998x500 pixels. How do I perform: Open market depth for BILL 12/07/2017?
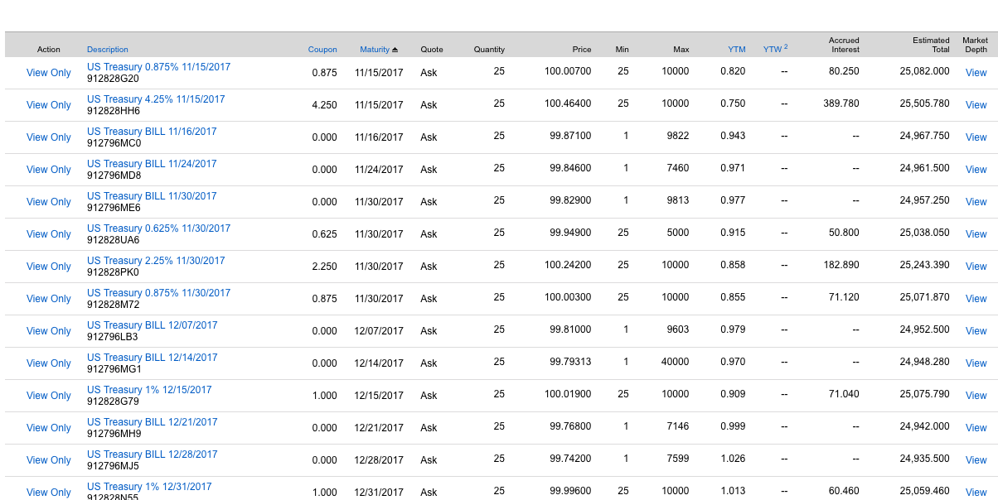pyautogui.click(x=976, y=331)
